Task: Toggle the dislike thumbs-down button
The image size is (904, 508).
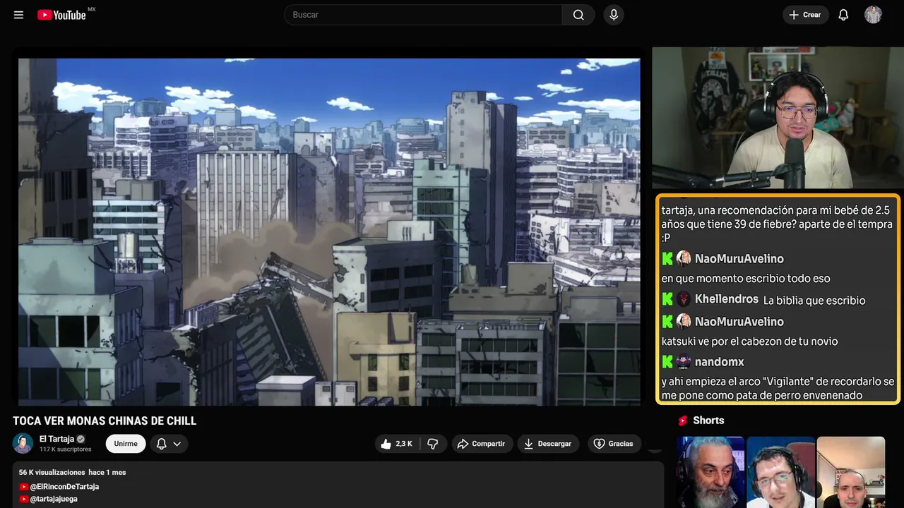Action: pyautogui.click(x=433, y=444)
